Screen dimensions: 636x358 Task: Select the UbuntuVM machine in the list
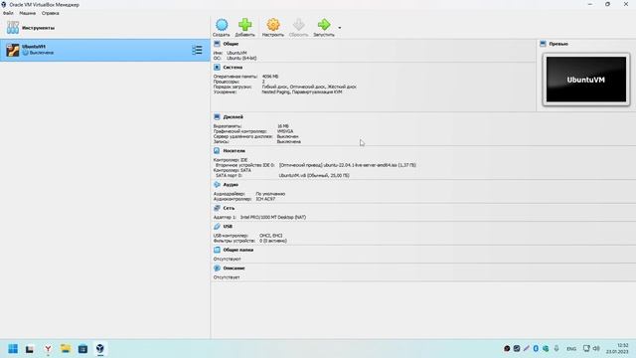pos(104,50)
